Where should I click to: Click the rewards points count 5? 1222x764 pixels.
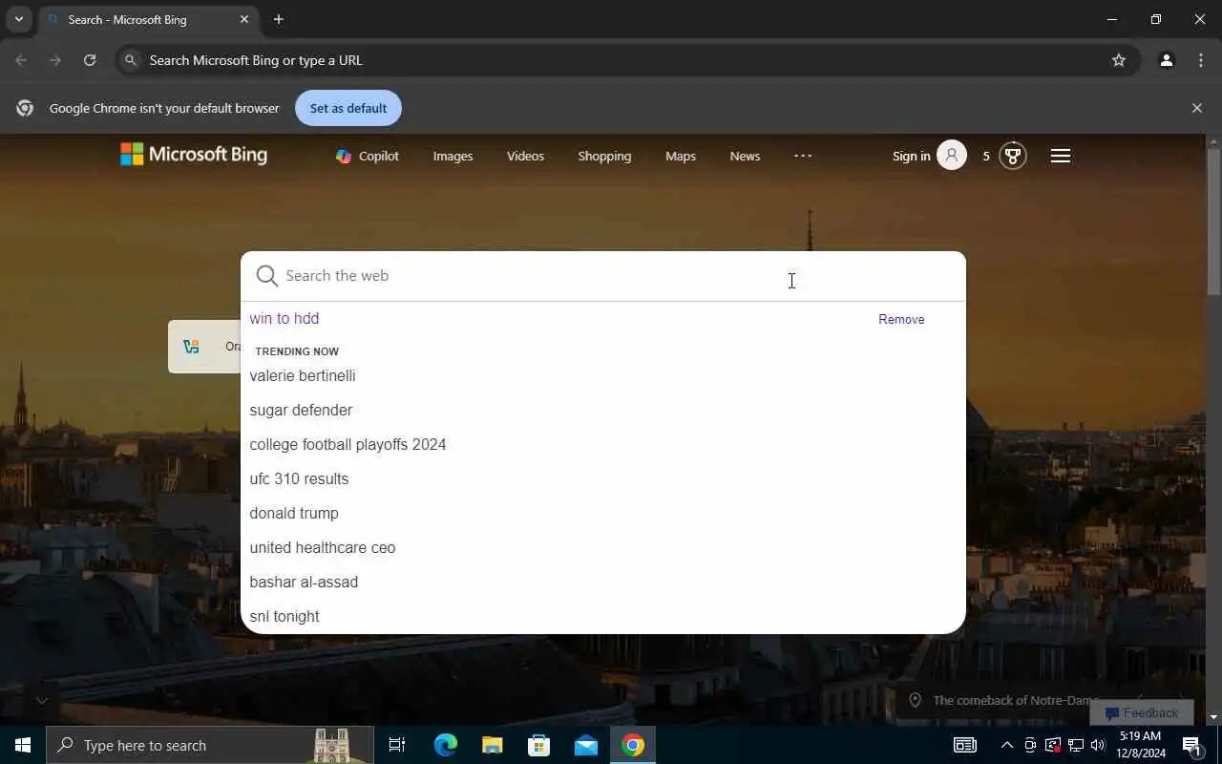pos(986,156)
